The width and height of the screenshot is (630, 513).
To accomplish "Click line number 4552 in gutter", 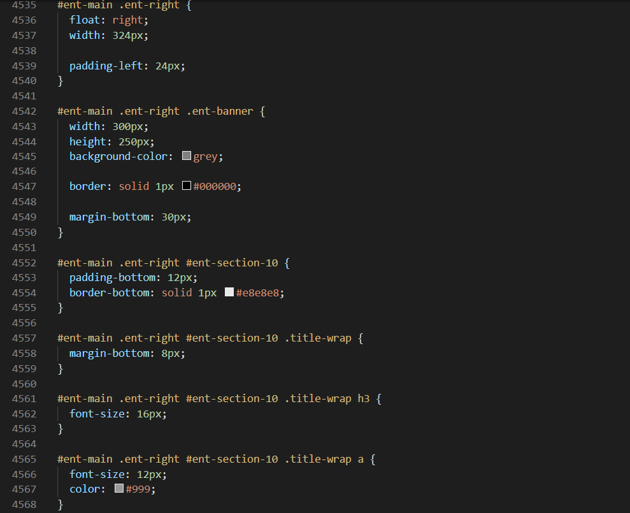I will click(x=24, y=263).
